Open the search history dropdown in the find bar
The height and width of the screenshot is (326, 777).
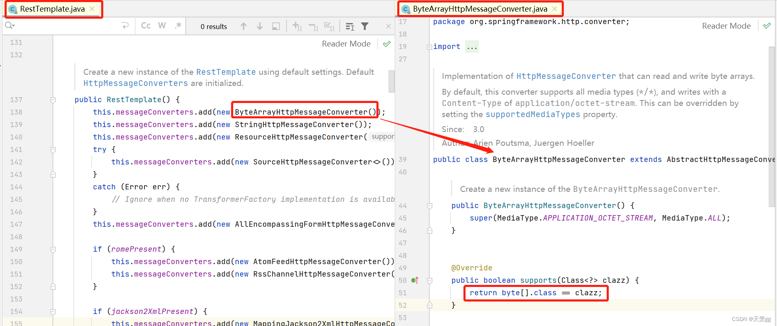10,26
